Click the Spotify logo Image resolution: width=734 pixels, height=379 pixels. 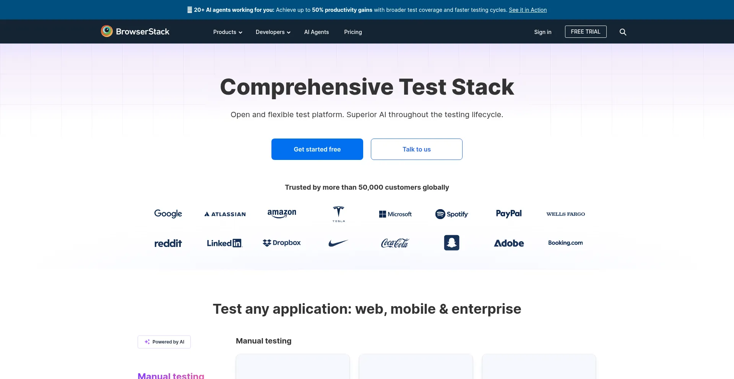click(x=451, y=214)
